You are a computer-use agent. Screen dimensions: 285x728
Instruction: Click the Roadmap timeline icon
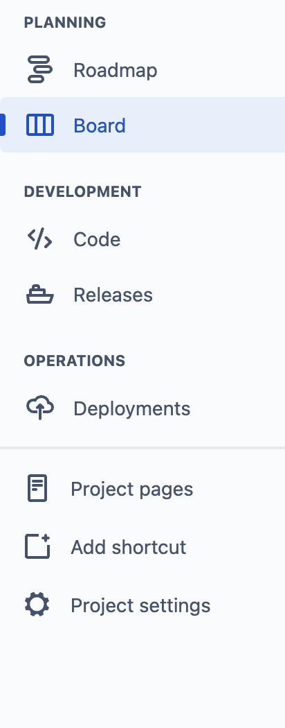point(40,69)
